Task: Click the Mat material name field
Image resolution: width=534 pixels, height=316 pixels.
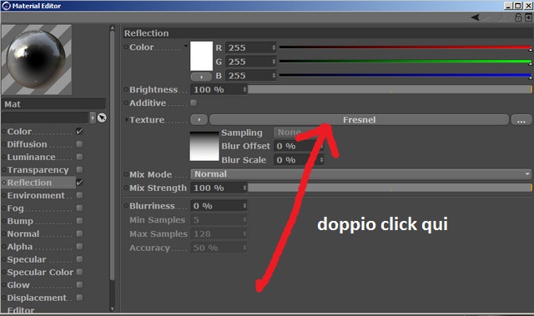Action: click(53, 104)
